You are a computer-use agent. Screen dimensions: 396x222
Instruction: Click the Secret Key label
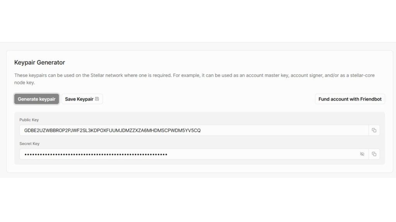29,143
